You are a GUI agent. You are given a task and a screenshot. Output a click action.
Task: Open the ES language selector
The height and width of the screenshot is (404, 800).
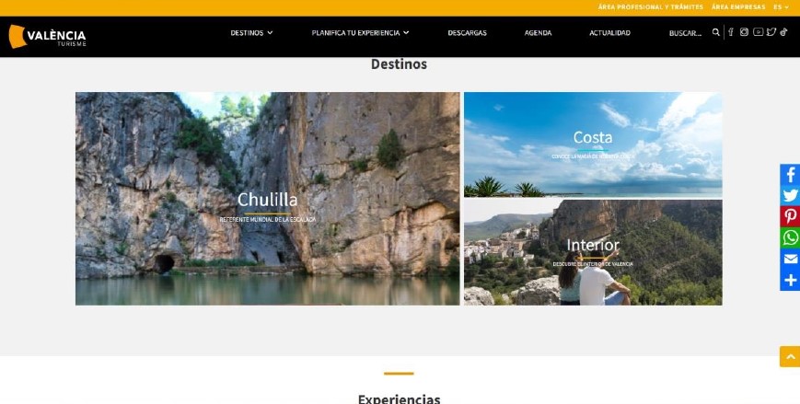(781, 7)
